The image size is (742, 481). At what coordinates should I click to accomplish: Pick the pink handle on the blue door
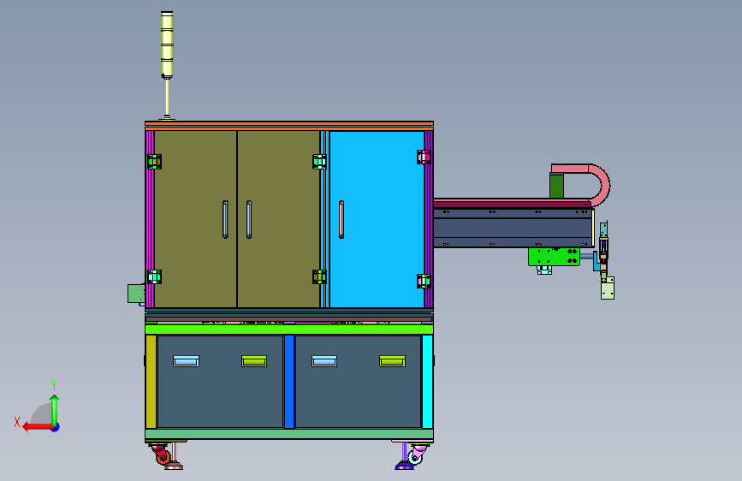click(341, 219)
